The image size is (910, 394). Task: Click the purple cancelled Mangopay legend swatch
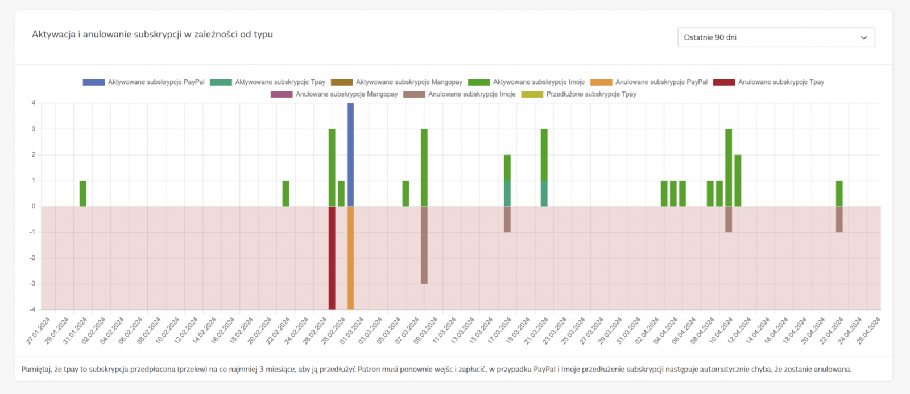pos(282,94)
